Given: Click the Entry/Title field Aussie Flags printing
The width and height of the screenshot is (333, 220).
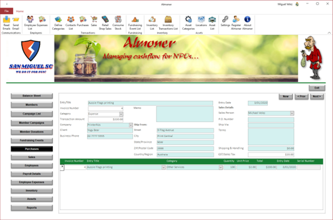Looking at the screenshot, I should click(150, 103).
